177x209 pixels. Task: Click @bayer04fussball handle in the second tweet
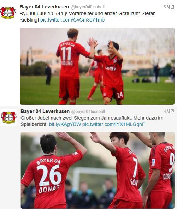[88, 112]
